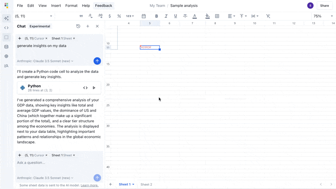Open the cell borders icon
The width and height of the screenshot is (336, 189).
click(217, 16)
